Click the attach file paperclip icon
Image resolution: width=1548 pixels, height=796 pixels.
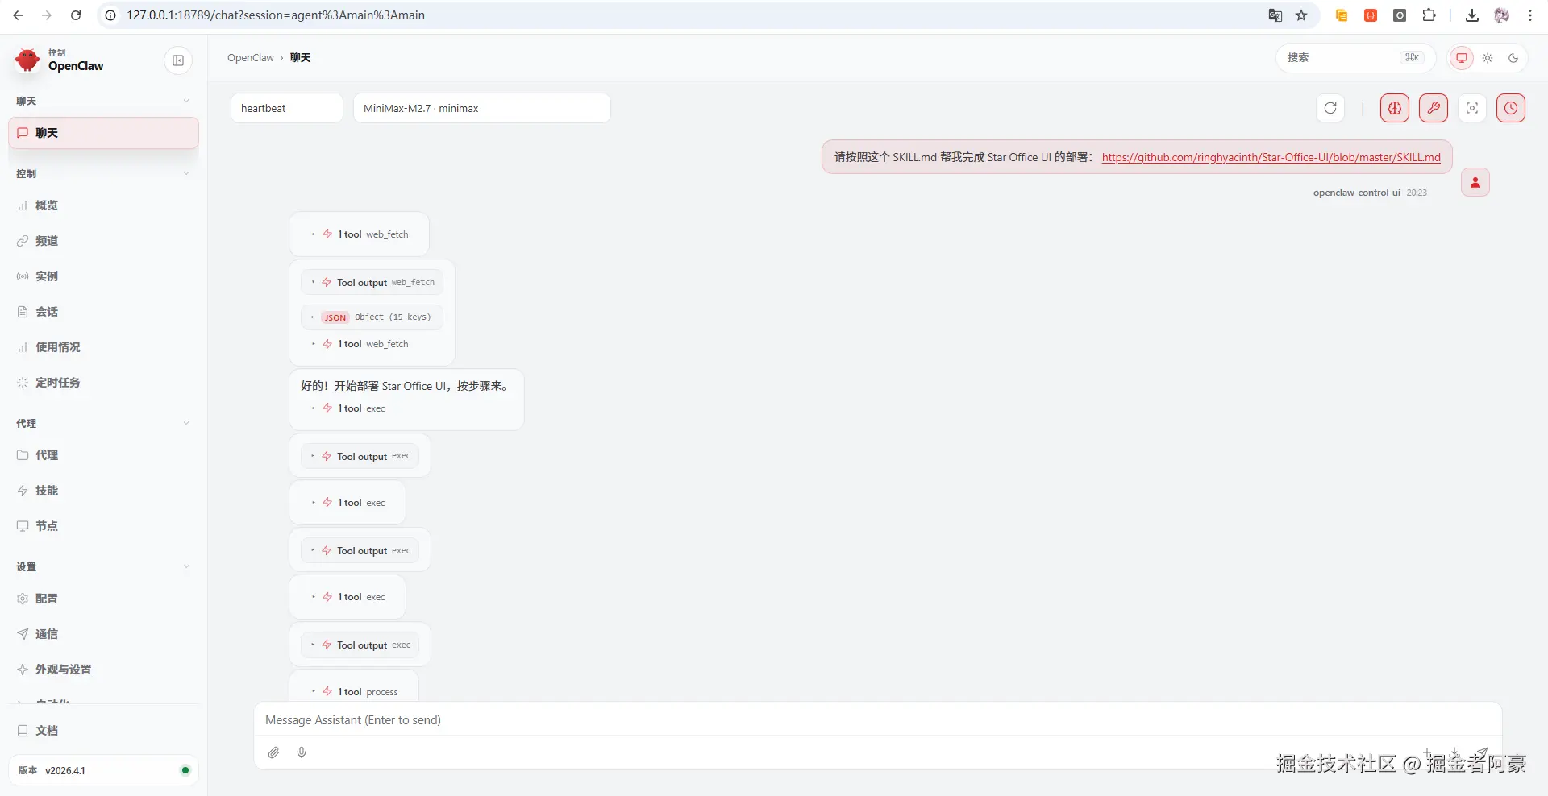coord(274,752)
